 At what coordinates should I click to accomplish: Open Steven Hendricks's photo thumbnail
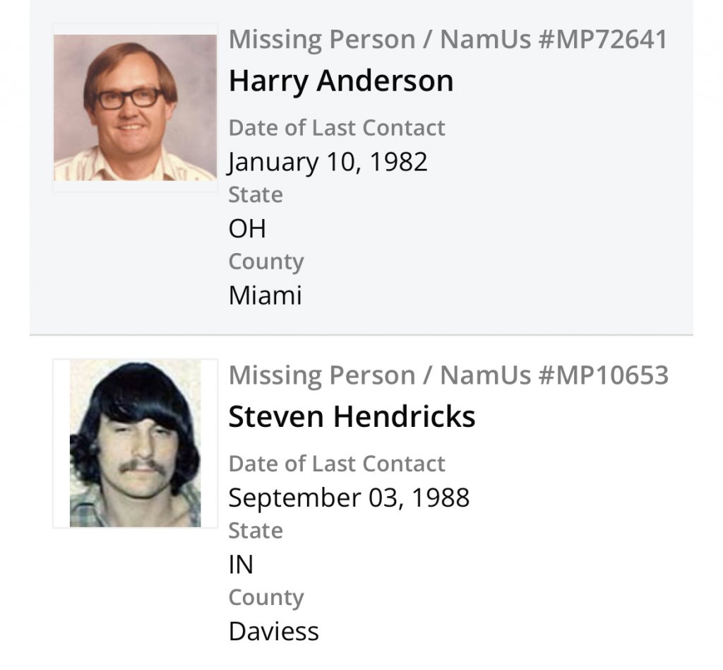point(136,443)
